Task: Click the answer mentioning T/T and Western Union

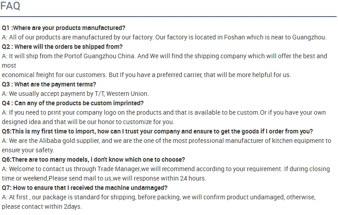Action: 75,94
